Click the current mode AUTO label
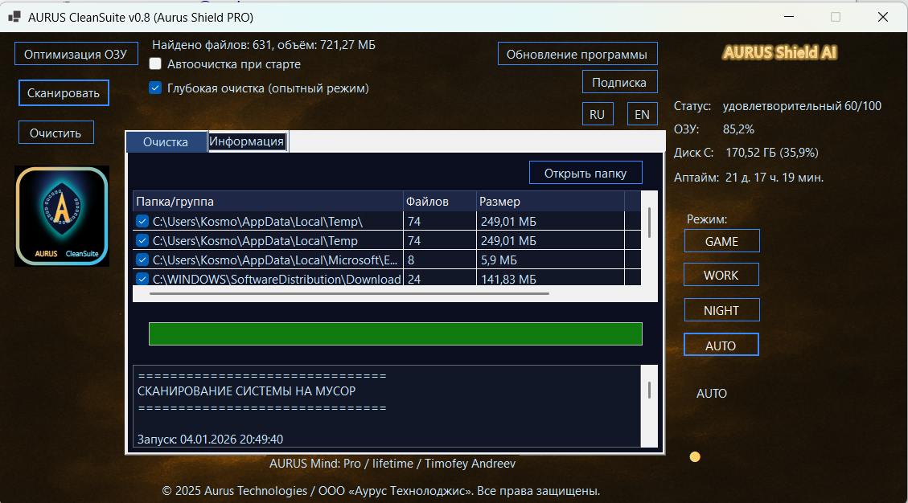 pyautogui.click(x=712, y=394)
